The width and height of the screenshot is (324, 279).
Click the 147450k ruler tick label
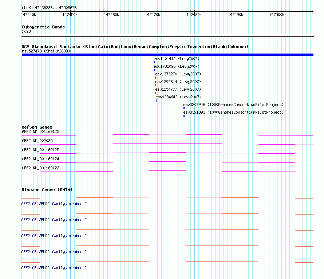pos(70,15)
